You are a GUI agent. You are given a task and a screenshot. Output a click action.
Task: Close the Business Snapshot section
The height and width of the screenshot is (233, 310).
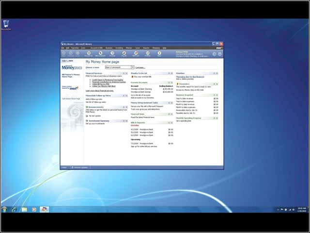point(217,95)
